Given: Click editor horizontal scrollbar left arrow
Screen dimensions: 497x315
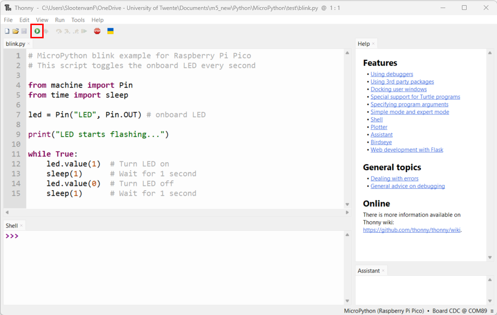Looking at the screenshot, I should coord(7,212).
